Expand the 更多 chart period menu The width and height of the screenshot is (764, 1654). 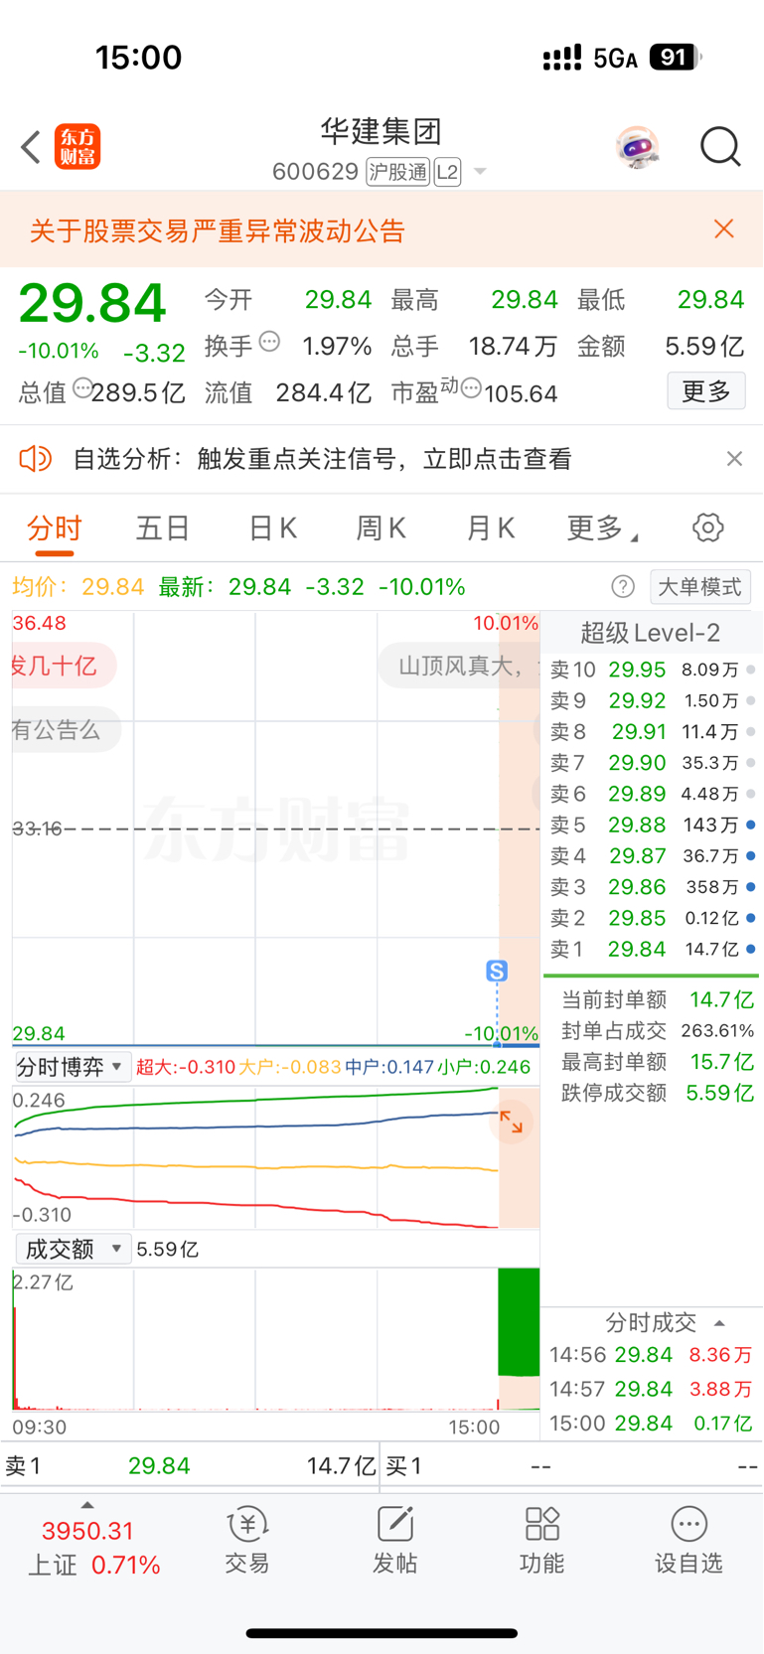click(602, 528)
